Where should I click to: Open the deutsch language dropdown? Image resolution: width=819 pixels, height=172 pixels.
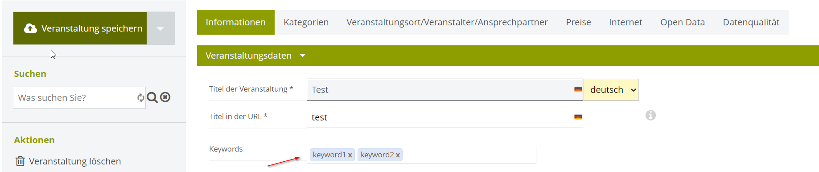611,90
